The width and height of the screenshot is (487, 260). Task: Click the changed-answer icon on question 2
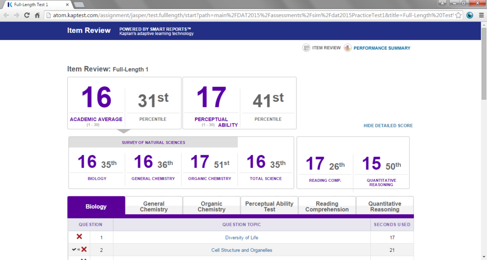pos(79,250)
